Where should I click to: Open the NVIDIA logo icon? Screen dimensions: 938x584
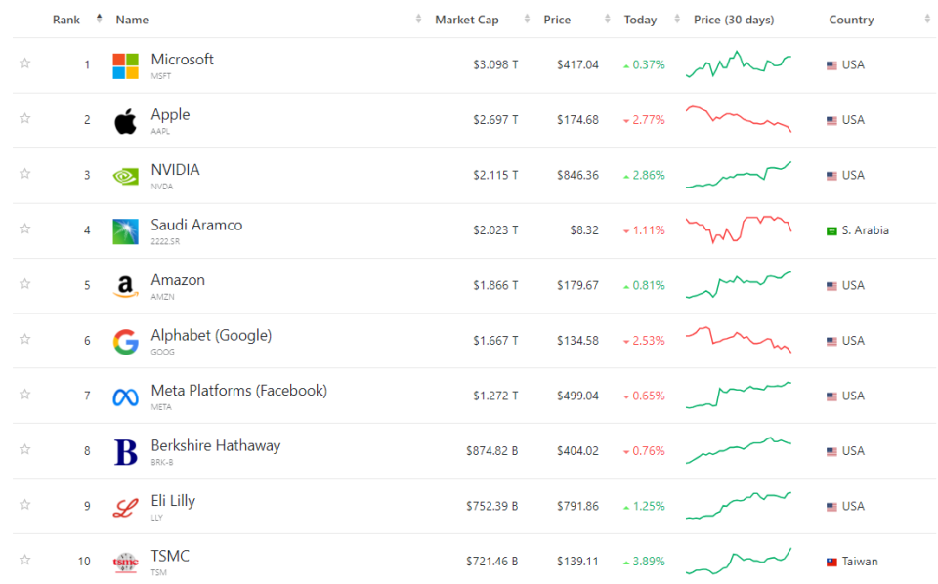click(126, 177)
